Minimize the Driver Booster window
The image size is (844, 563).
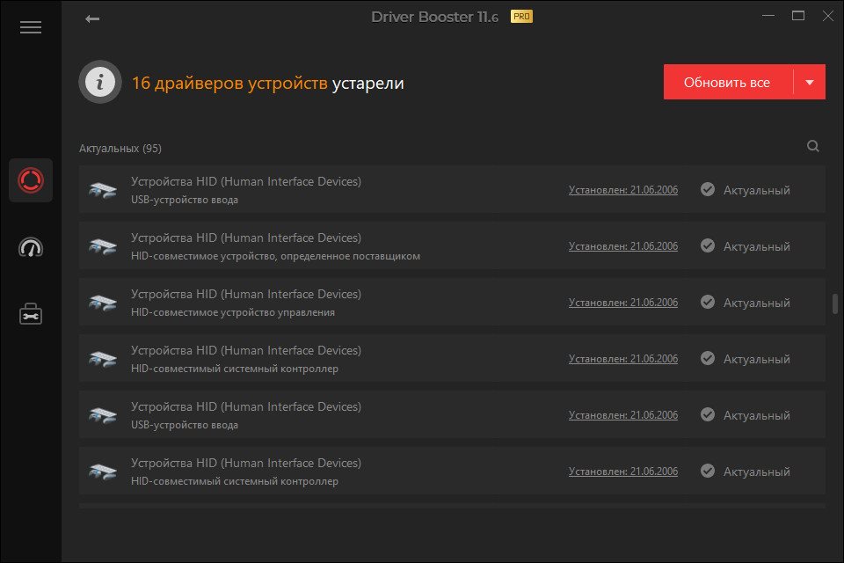[768, 16]
